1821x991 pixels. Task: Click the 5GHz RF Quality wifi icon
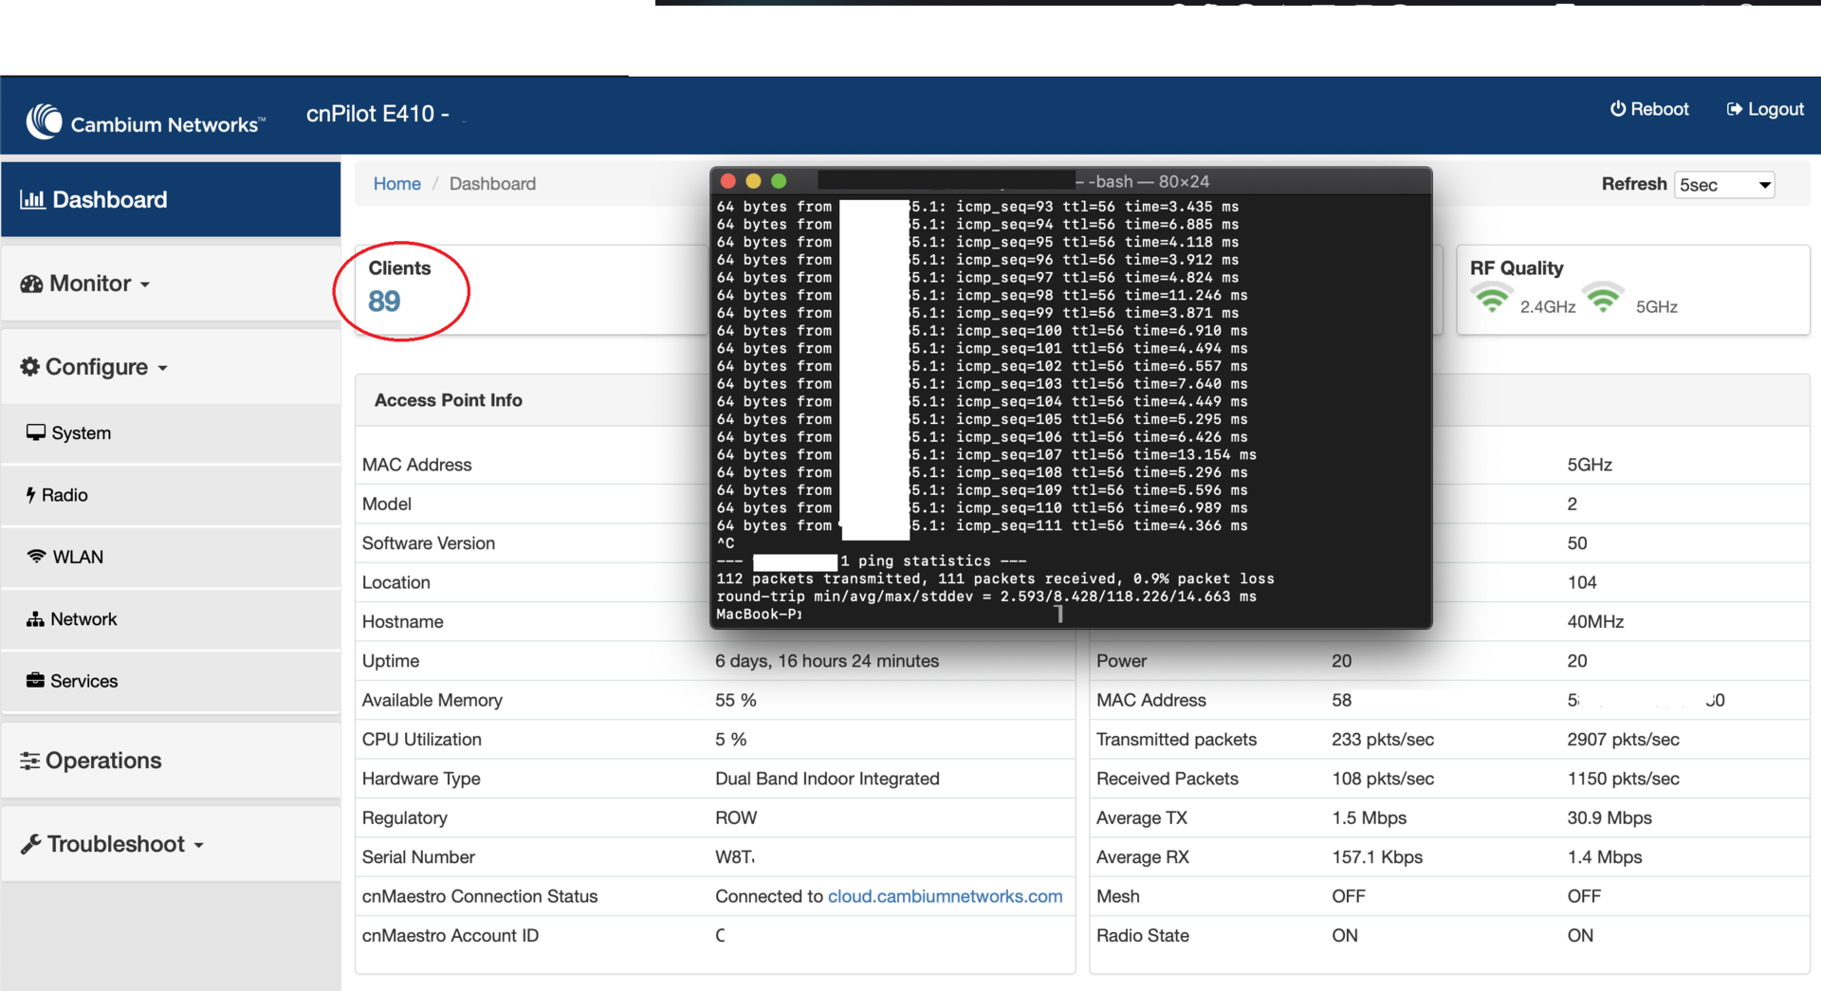pyautogui.click(x=1603, y=300)
